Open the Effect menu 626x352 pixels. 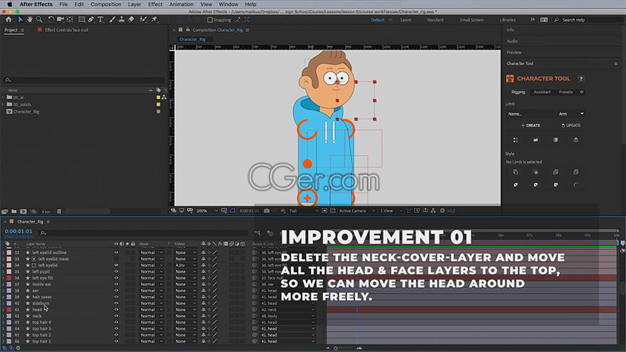(155, 4)
